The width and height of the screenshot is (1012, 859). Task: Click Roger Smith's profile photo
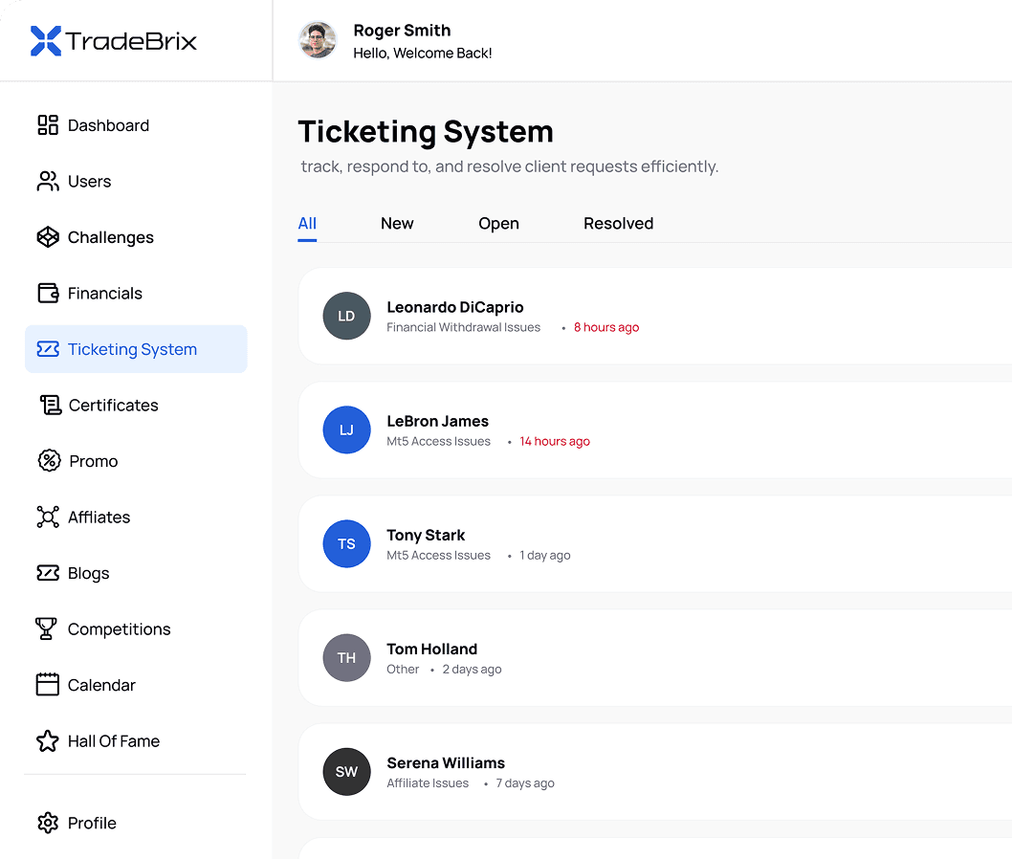[x=318, y=41]
